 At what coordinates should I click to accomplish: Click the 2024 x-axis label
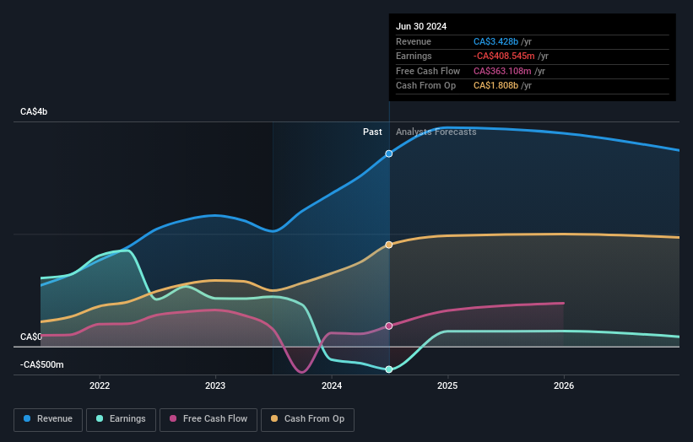332,385
